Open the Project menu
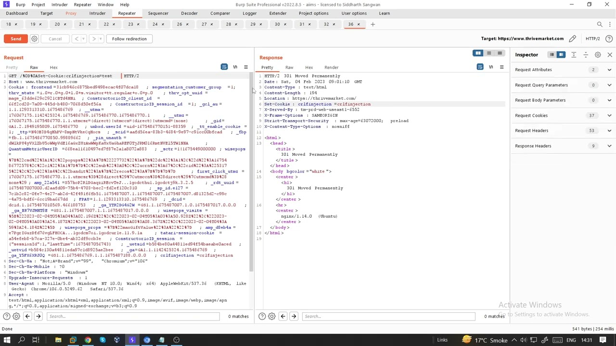The height and width of the screenshot is (346, 616). click(38, 4)
